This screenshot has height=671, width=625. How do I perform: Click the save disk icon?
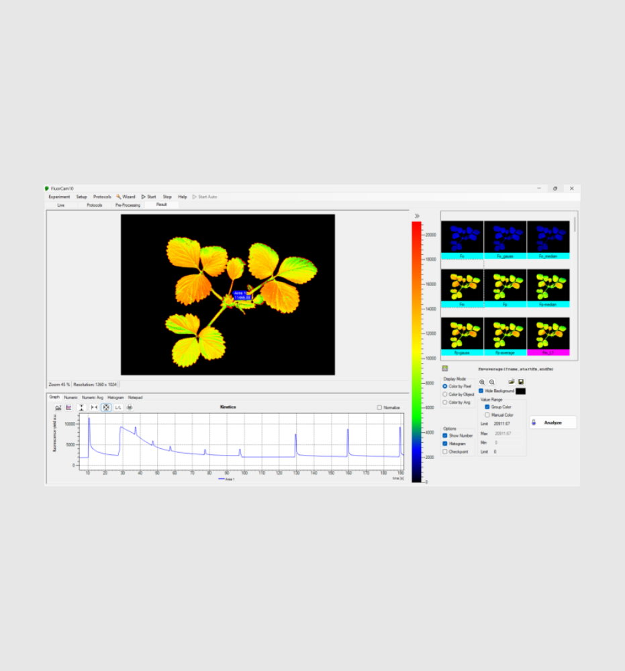521,382
